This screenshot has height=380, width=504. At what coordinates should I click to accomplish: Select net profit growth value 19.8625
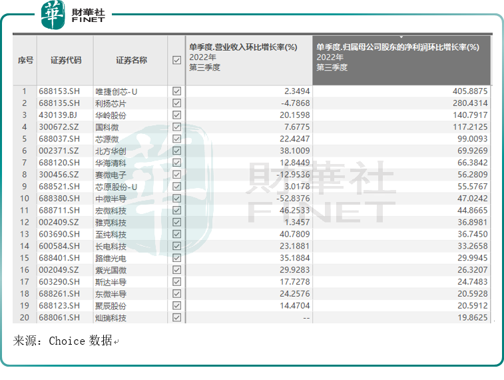pyautogui.click(x=473, y=318)
